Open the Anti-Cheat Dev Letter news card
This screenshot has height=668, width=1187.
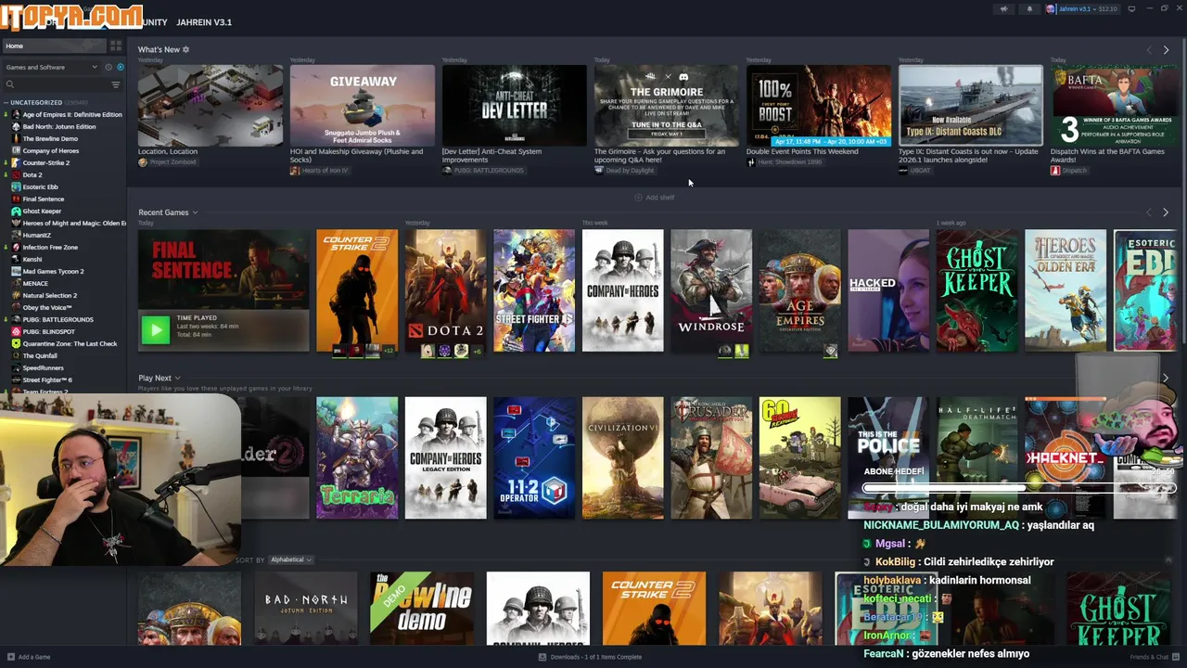coord(514,105)
